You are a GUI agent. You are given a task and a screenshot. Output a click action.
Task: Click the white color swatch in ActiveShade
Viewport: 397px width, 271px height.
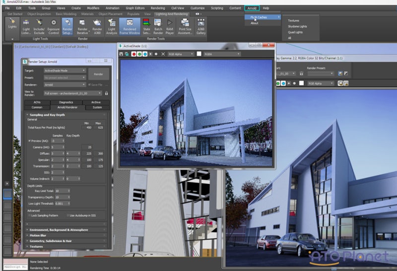tap(199, 54)
